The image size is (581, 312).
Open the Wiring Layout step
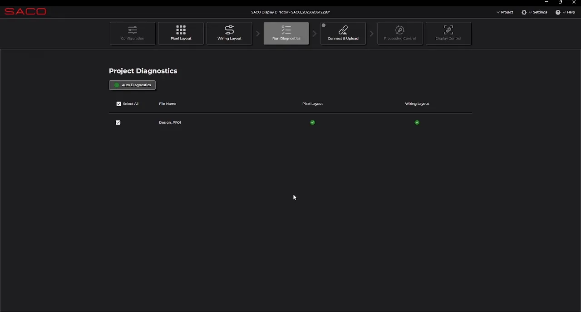point(229,30)
